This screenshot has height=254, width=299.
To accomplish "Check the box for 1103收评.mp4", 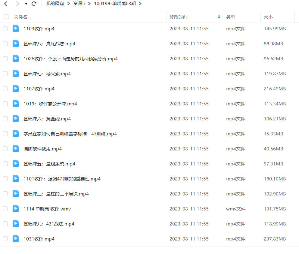I will tap(5, 29).
